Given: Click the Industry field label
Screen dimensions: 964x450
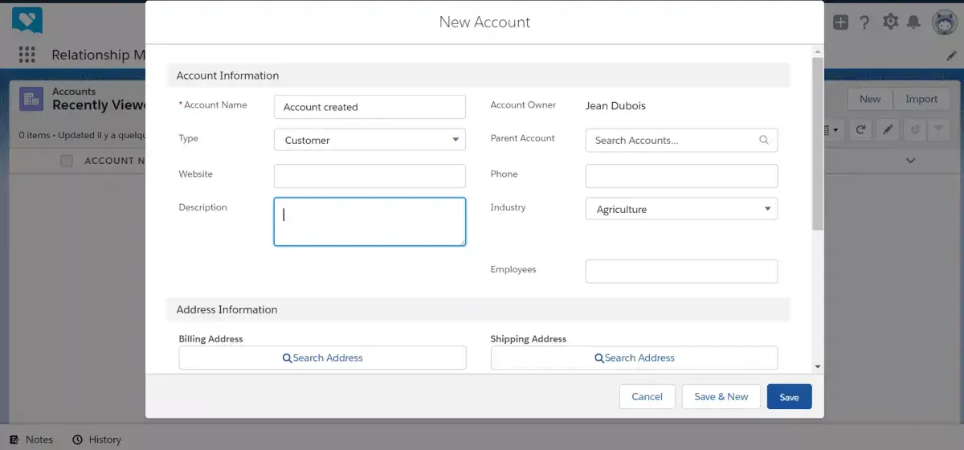Looking at the screenshot, I should pyautogui.click(x=508, y=207).
